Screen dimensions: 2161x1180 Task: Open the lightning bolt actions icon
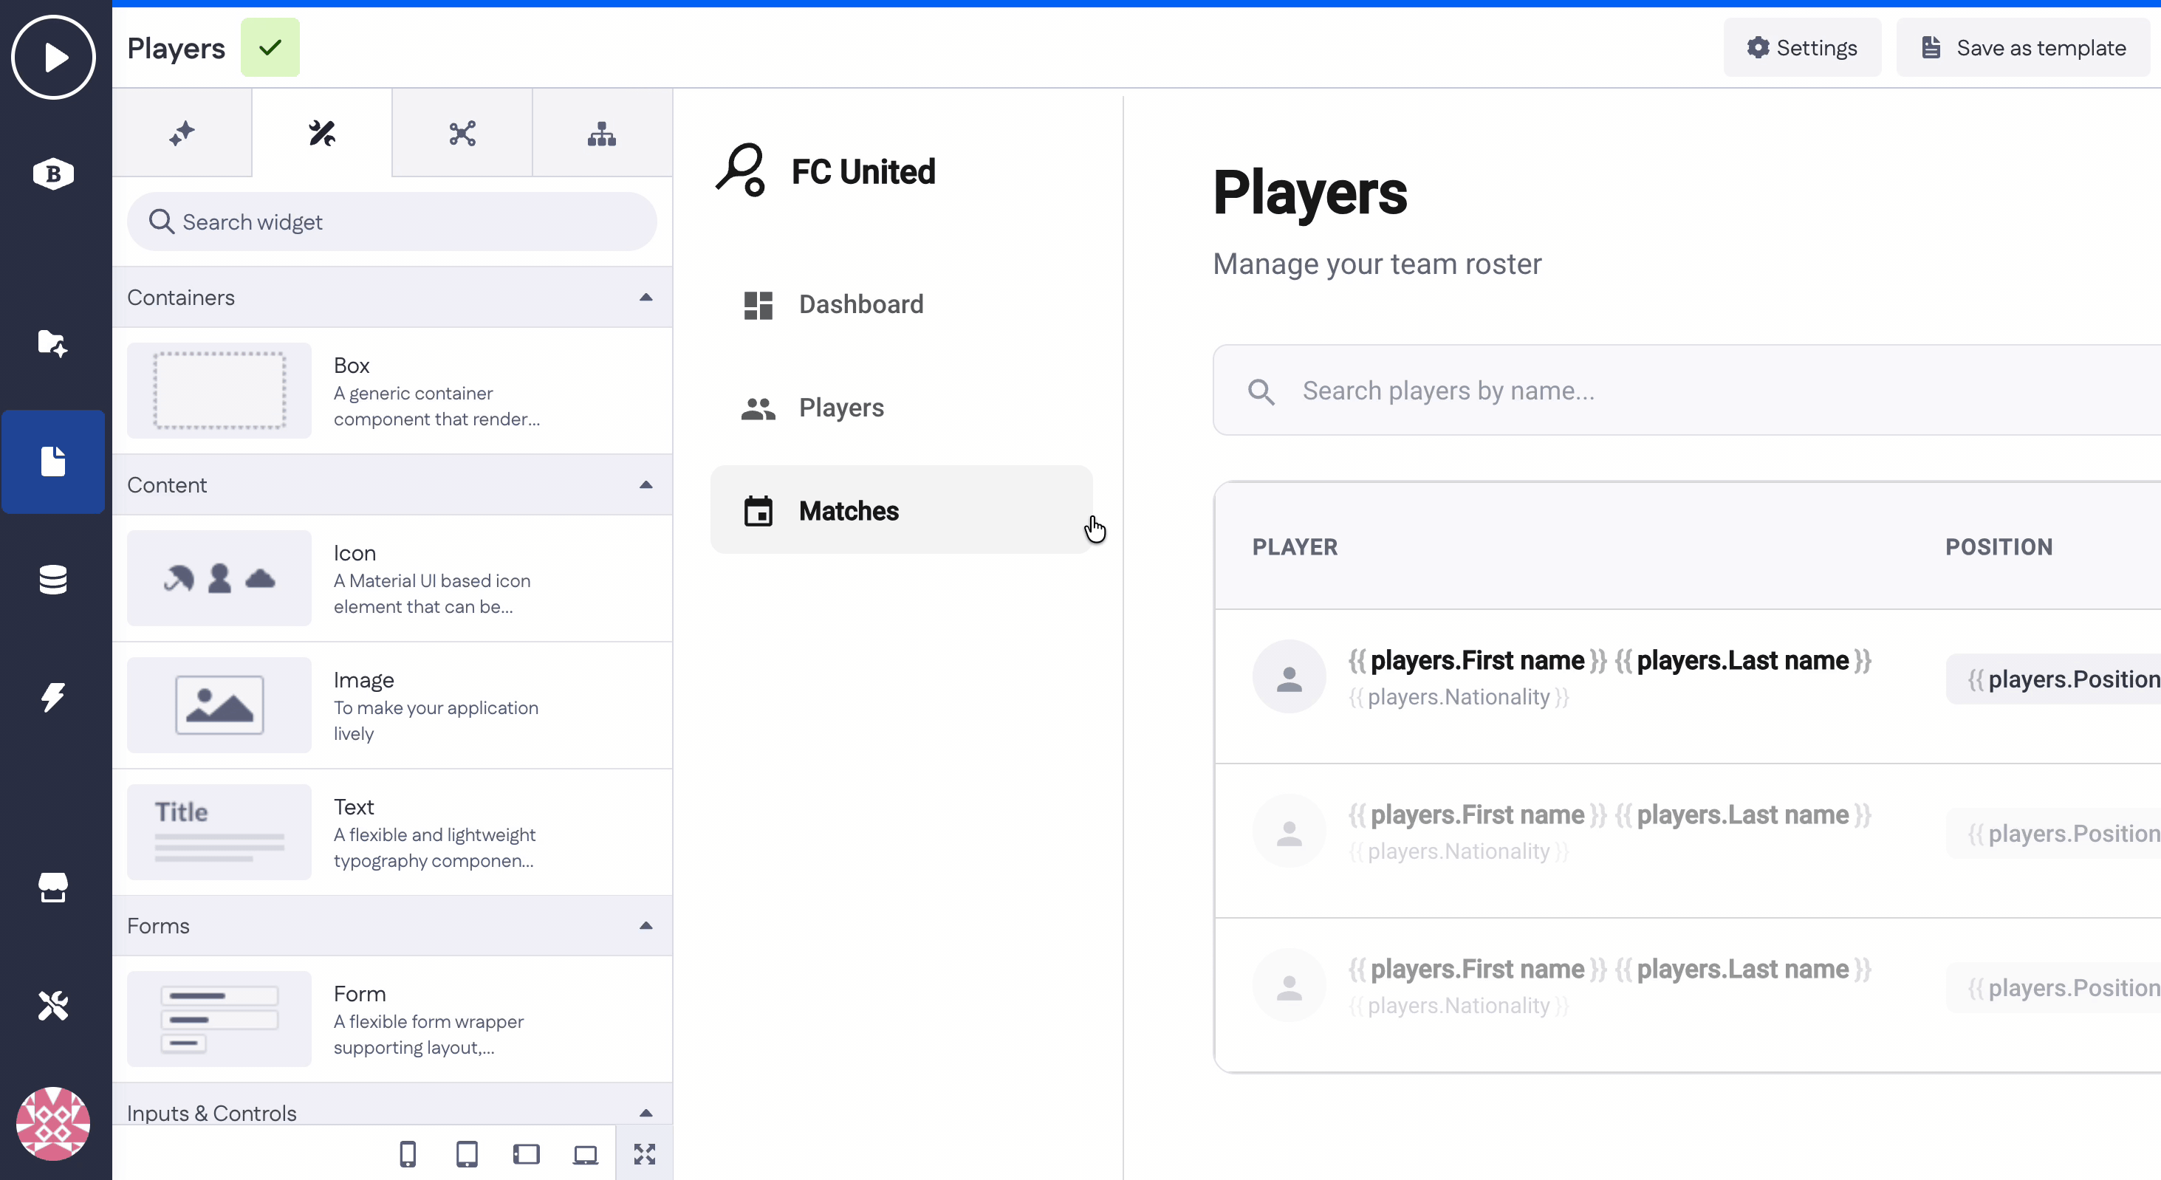(53, 696)
